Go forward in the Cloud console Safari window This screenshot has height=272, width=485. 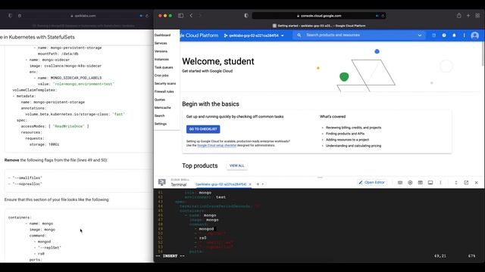tap(200, 15)
